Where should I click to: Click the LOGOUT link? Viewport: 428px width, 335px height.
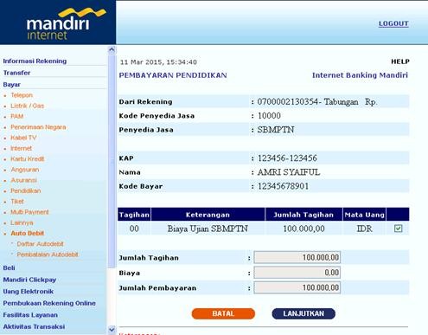click(x=393, y=23)
